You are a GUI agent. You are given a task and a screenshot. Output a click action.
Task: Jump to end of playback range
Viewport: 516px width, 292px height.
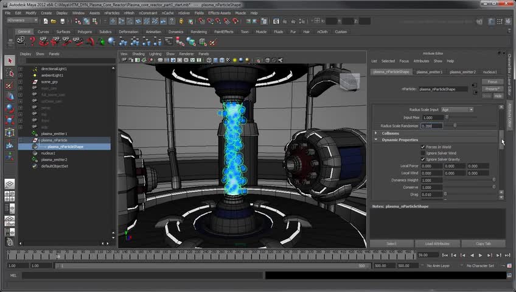(507, 255)
